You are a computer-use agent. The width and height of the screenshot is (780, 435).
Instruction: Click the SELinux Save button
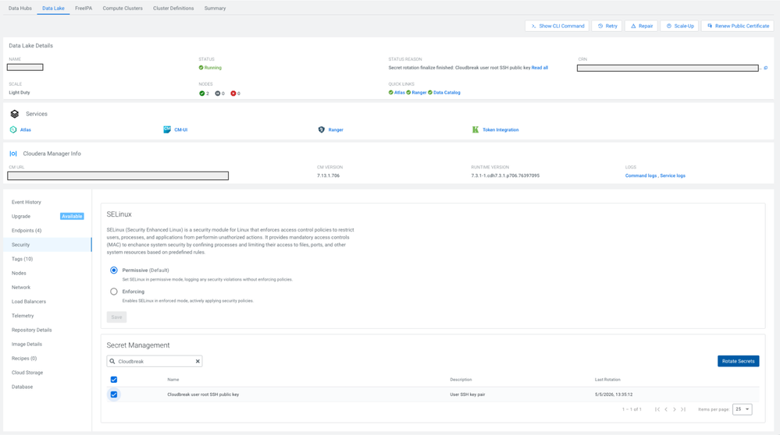tap(116, 317)
